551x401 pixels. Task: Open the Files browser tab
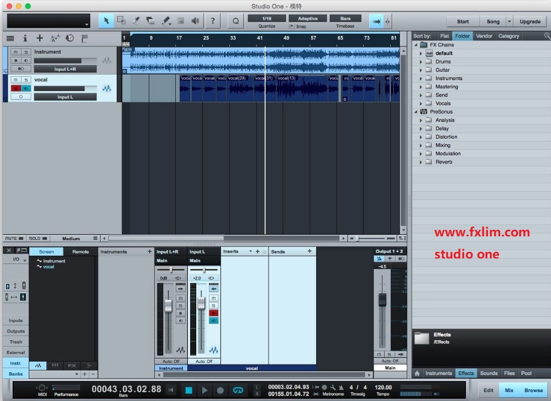[x=509, y=373]
